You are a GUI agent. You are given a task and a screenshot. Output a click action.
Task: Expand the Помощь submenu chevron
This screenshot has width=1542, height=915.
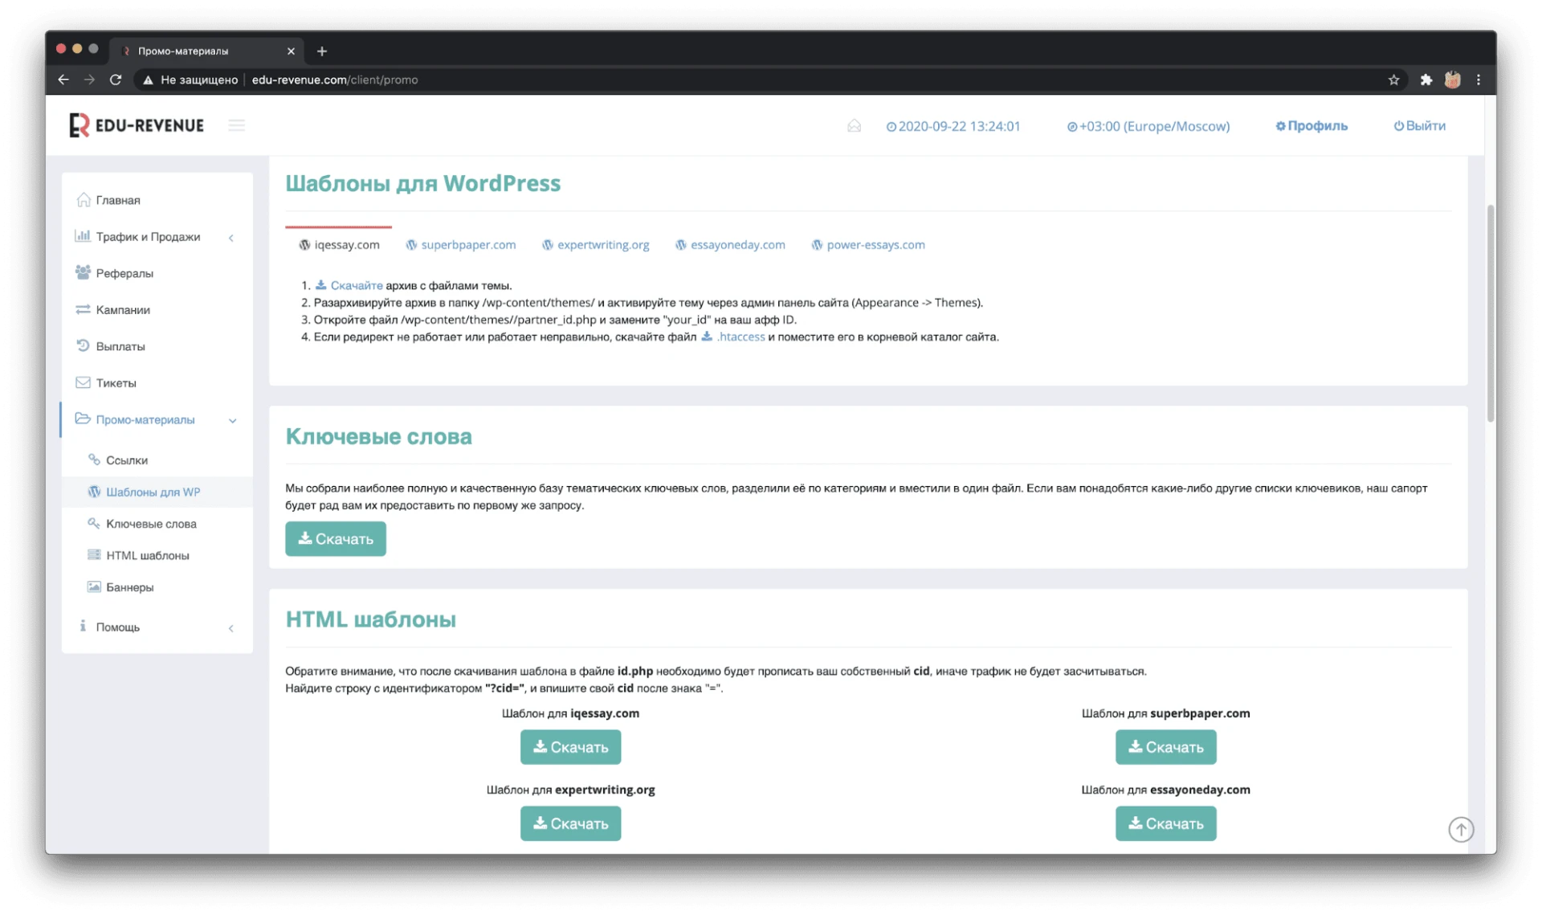[x=231, y=627]
